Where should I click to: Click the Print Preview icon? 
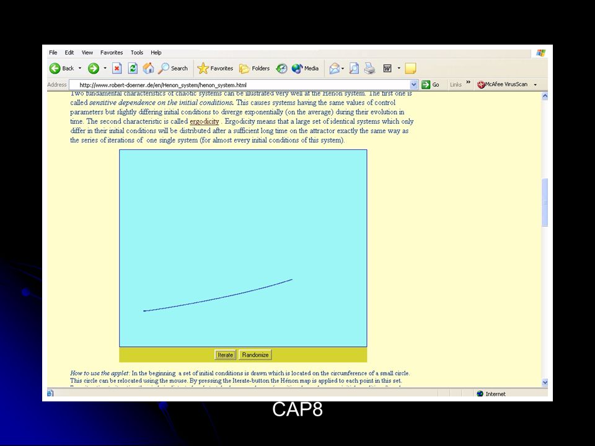coord(354,68)
